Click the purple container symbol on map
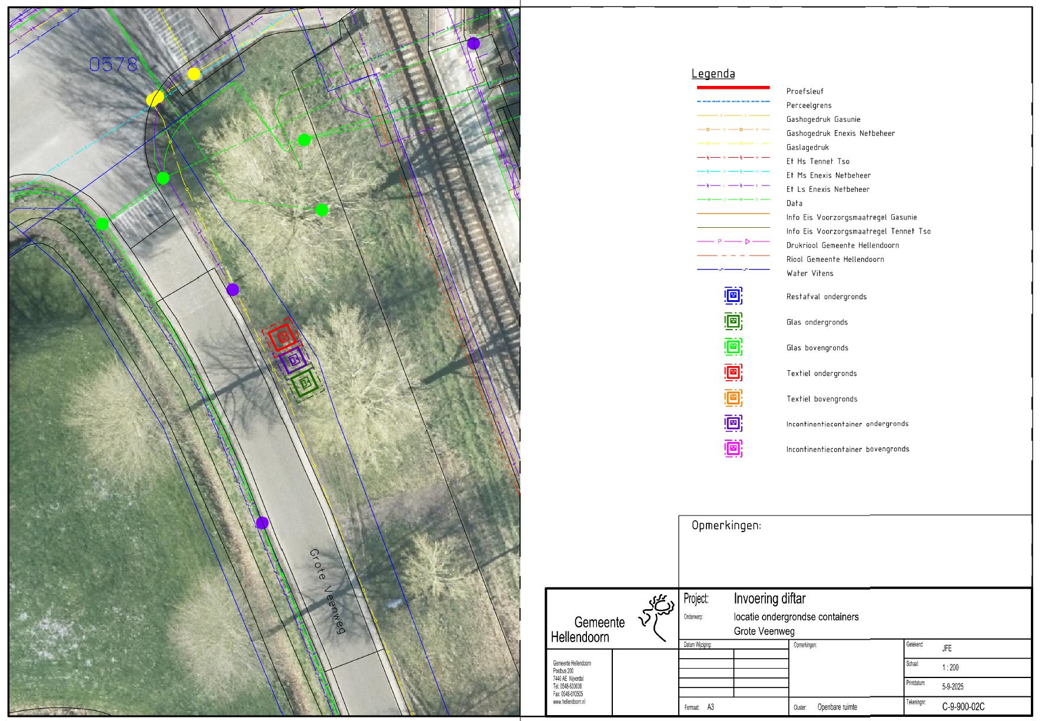This screenshot has height=721, width=1055. (293, 360)
